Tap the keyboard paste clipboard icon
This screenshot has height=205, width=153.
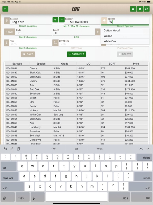19,149
